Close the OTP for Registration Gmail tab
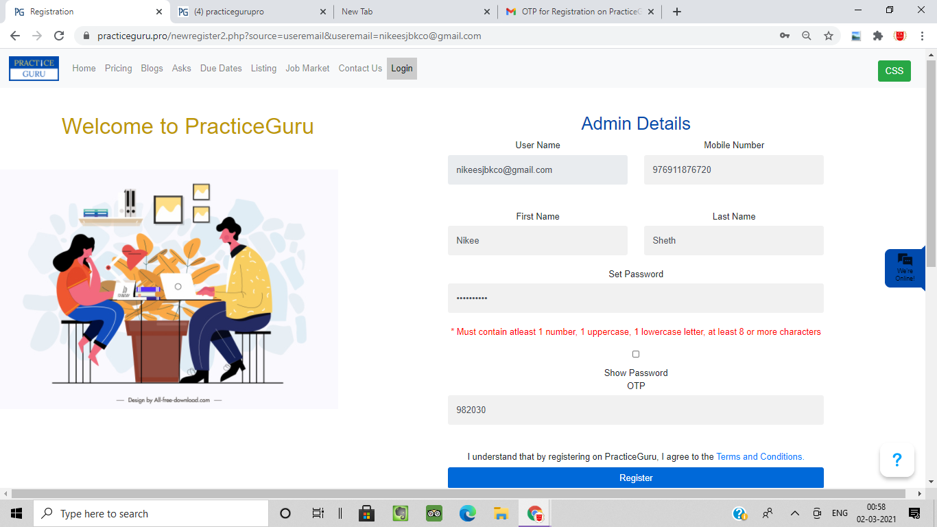 tap(651, 12)
